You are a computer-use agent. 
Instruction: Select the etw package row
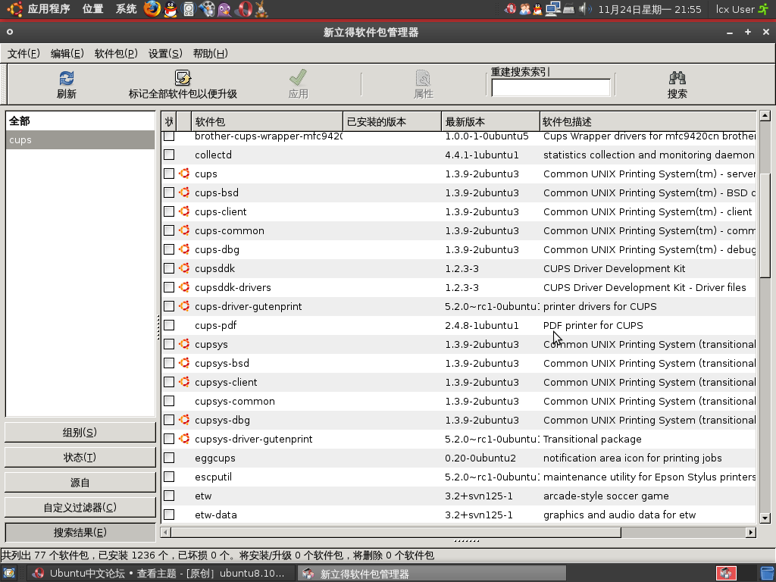click(x=458, y=496)
